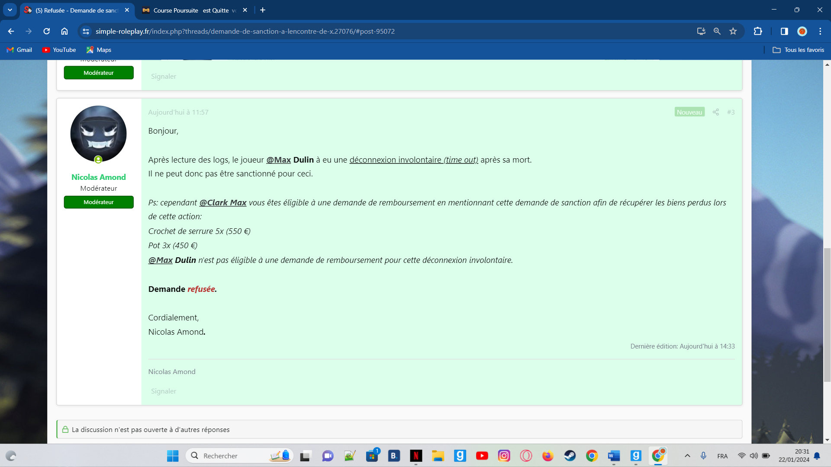Click the 'Aujourd'hui à 11:57' timestamp
Image resolution: width=831 pixels, height=467 pixels.
coord(178,112)
